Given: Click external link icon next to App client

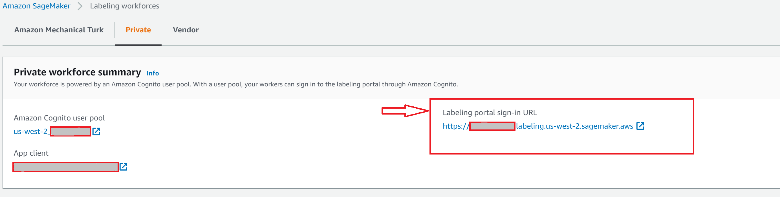Looking at the screenshot, I should 123,167.
